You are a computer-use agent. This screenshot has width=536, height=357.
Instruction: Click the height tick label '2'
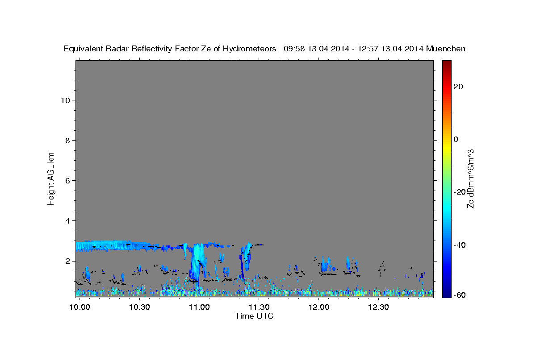point(68,261)
